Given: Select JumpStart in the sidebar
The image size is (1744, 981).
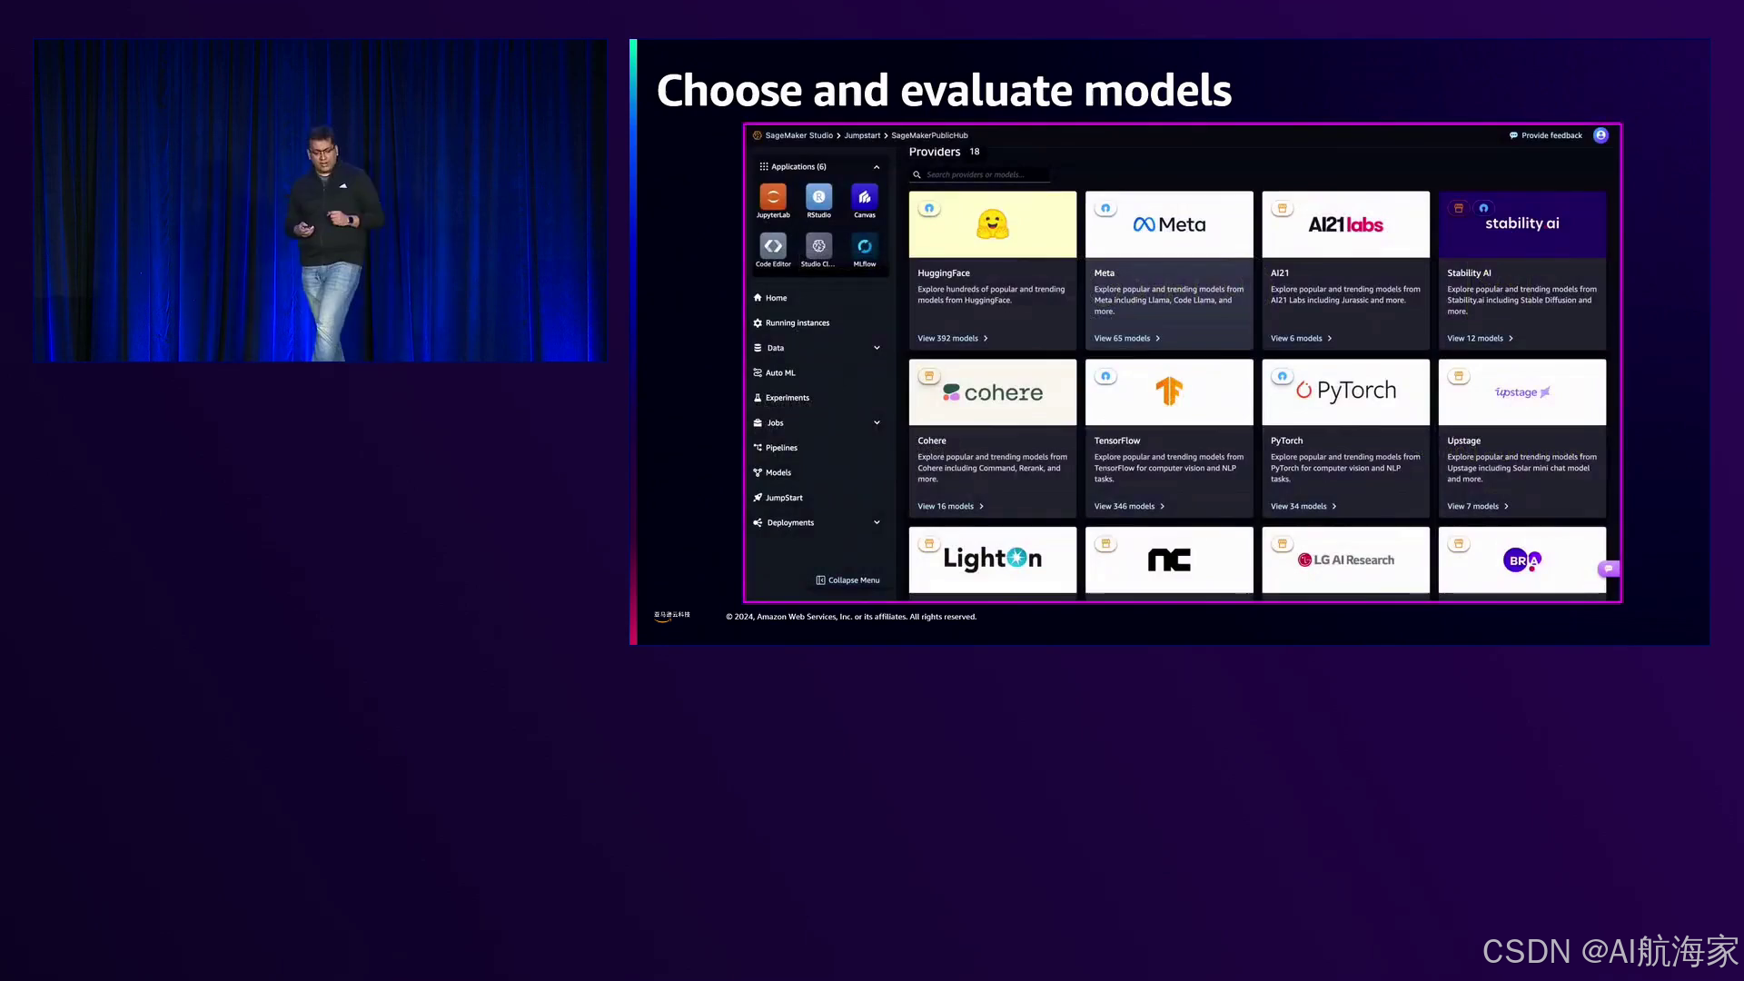Looking at the screenshot, I should pyautogui.click(x=783, y=498).
